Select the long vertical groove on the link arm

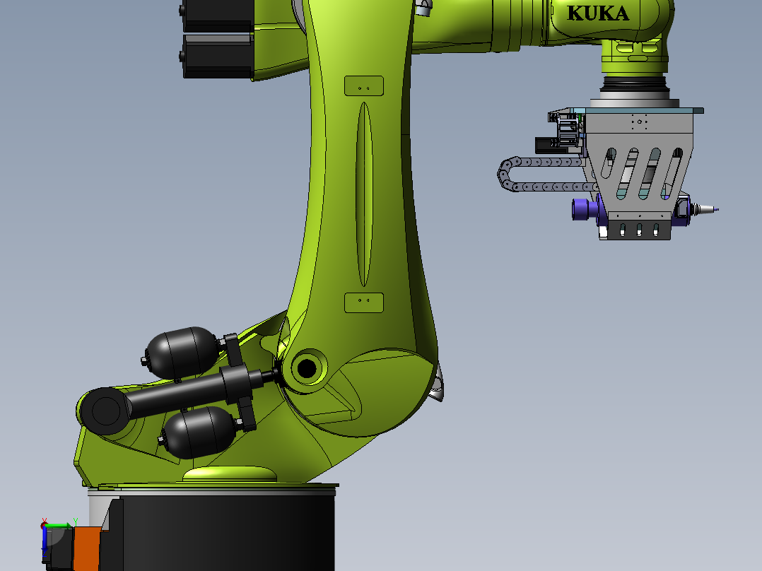pos(364,194)
